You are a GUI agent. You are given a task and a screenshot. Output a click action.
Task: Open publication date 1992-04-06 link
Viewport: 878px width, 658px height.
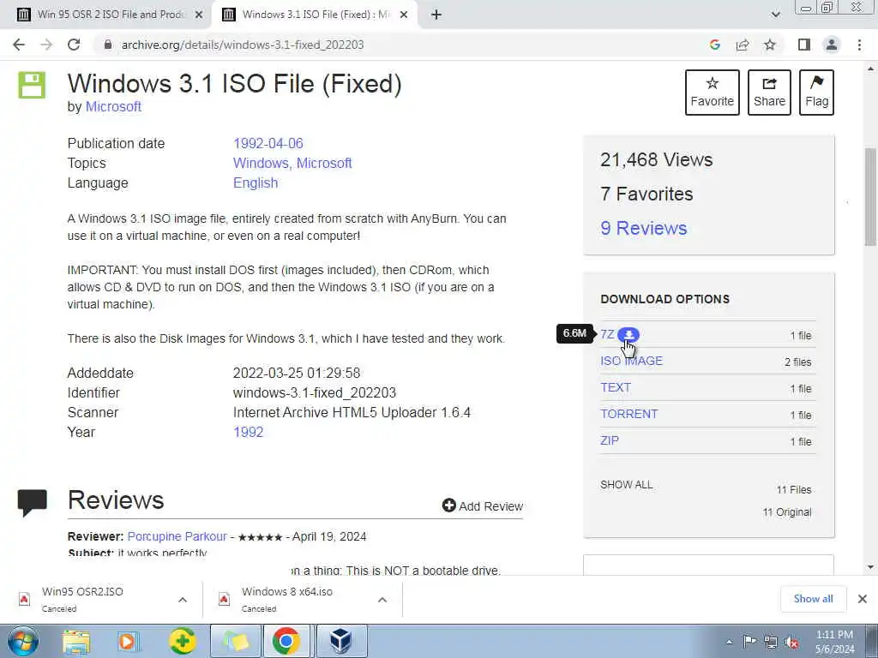coord(268,143)
